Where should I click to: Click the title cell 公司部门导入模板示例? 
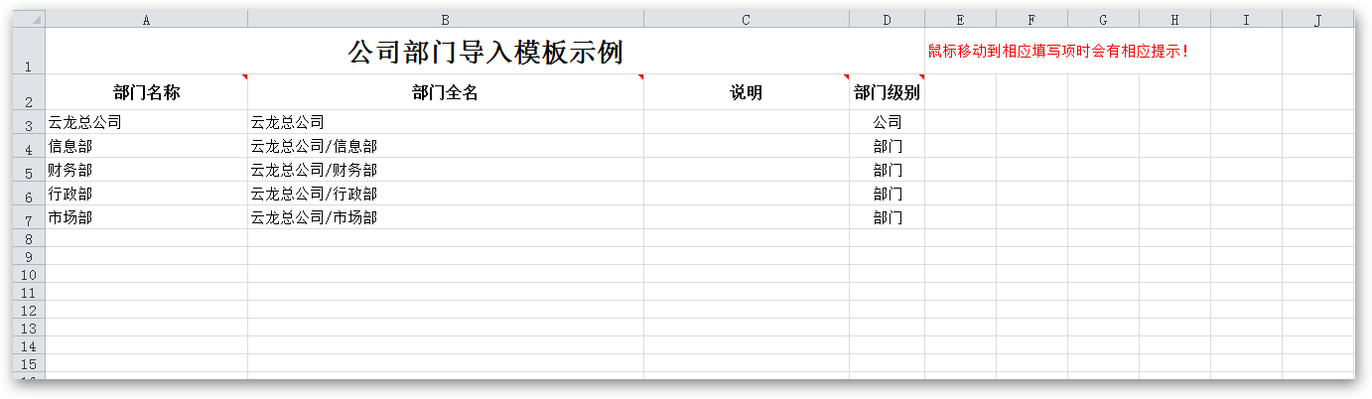tap(484, 52)
